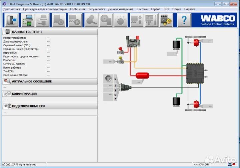Open the Диагностика menu
This screenshot has height=168, width=240.
coord(12,9)
